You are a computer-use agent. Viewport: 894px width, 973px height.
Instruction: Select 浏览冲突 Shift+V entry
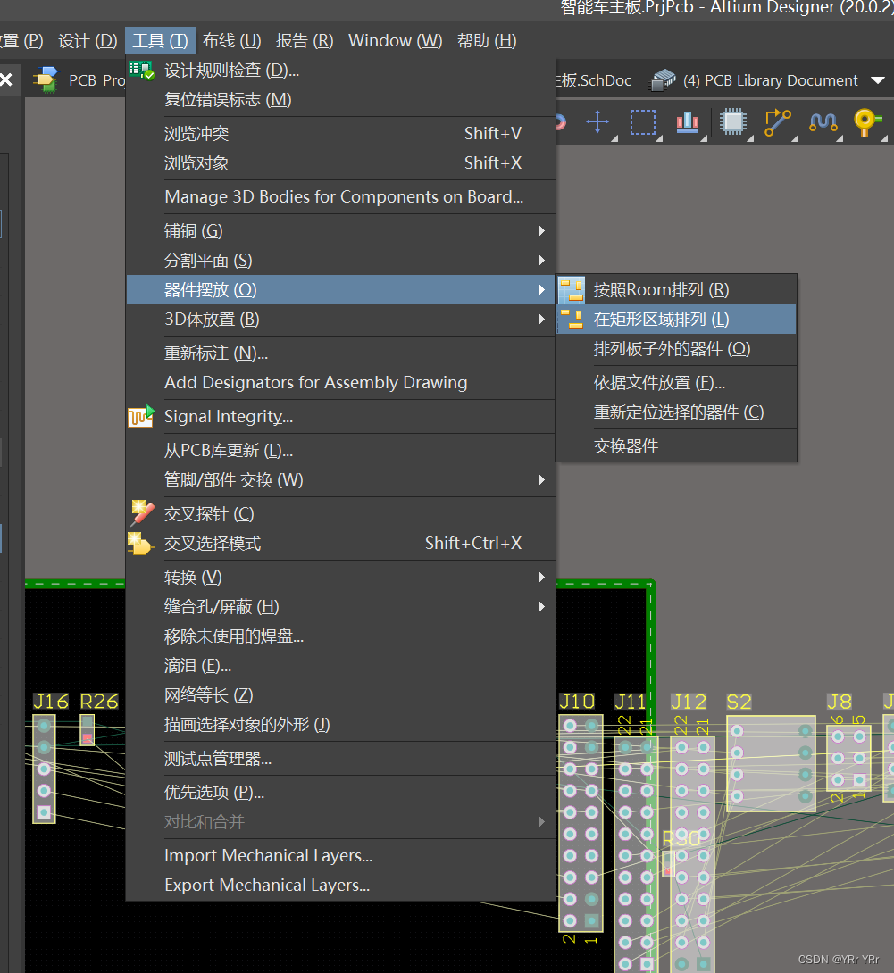340,133
